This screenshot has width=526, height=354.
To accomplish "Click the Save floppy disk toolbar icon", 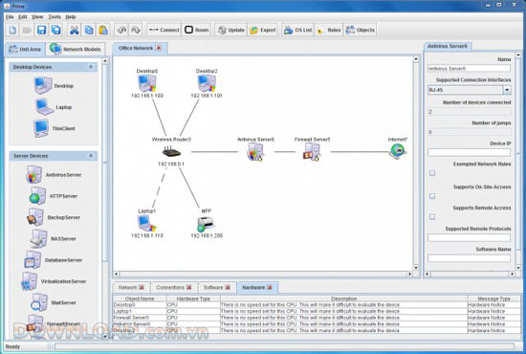I will tap(41, 30).
